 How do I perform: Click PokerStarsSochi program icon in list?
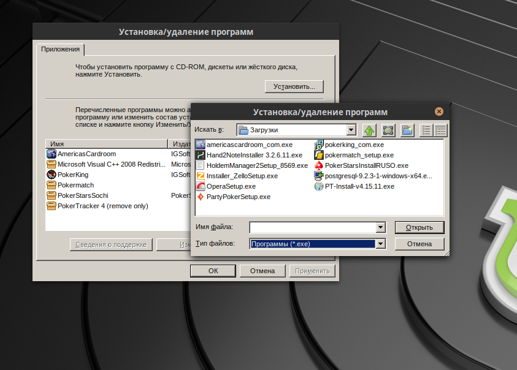point(52,195)
